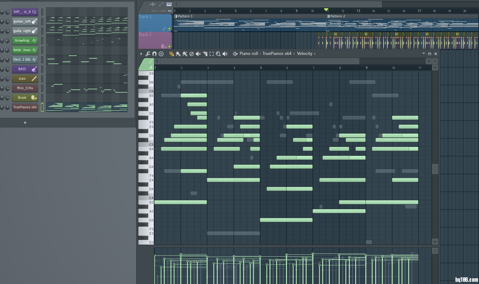Image resolution: width=479 pixels, height=284 pixels.
Task: Select the Growling channel button
Action: coord(25,41)
